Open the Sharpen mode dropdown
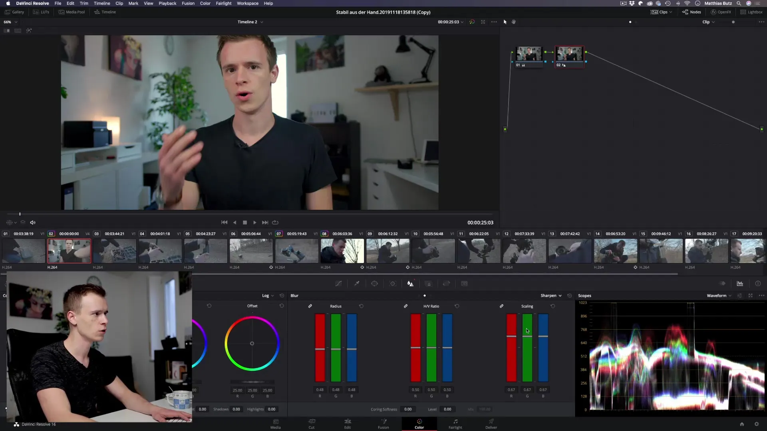The height and width of the screenshot is (431, 767). click(x=551, y=296)
